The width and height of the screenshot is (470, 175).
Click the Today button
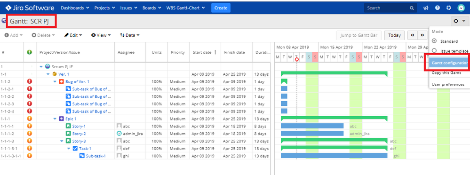point(394,35)
